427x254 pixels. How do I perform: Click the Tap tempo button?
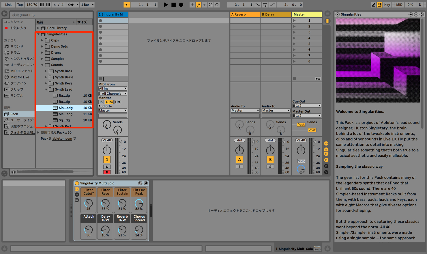[20, 5]
